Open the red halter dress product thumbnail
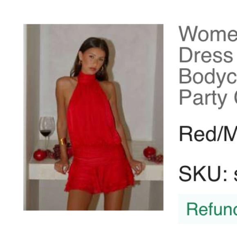Viewport: 237px width, 237px height. pos(93,117)
